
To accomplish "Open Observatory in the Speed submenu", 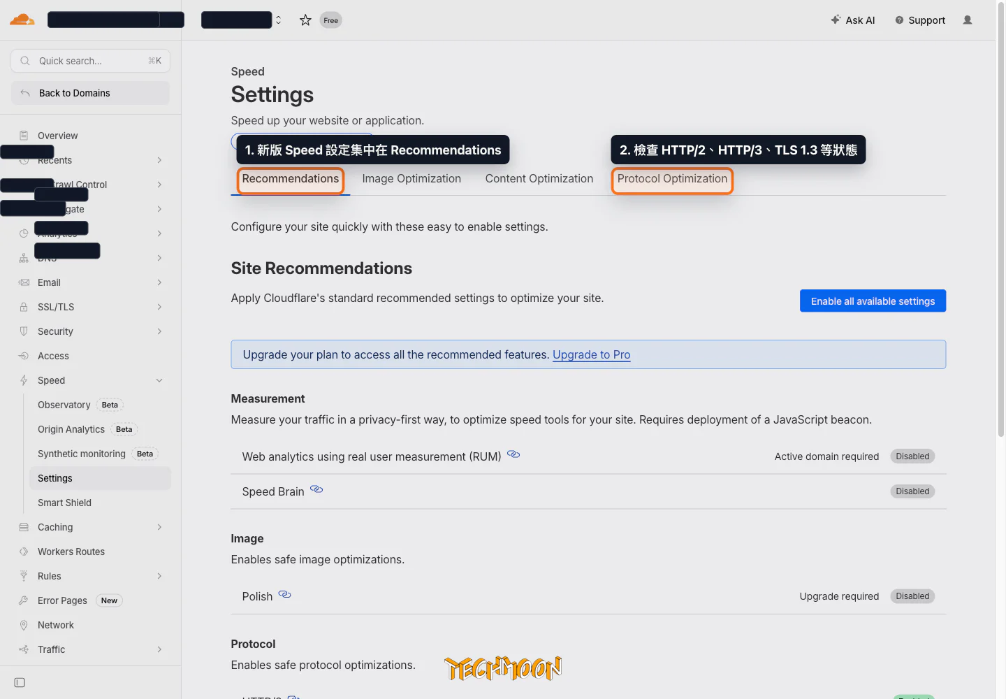I will 64,405.
